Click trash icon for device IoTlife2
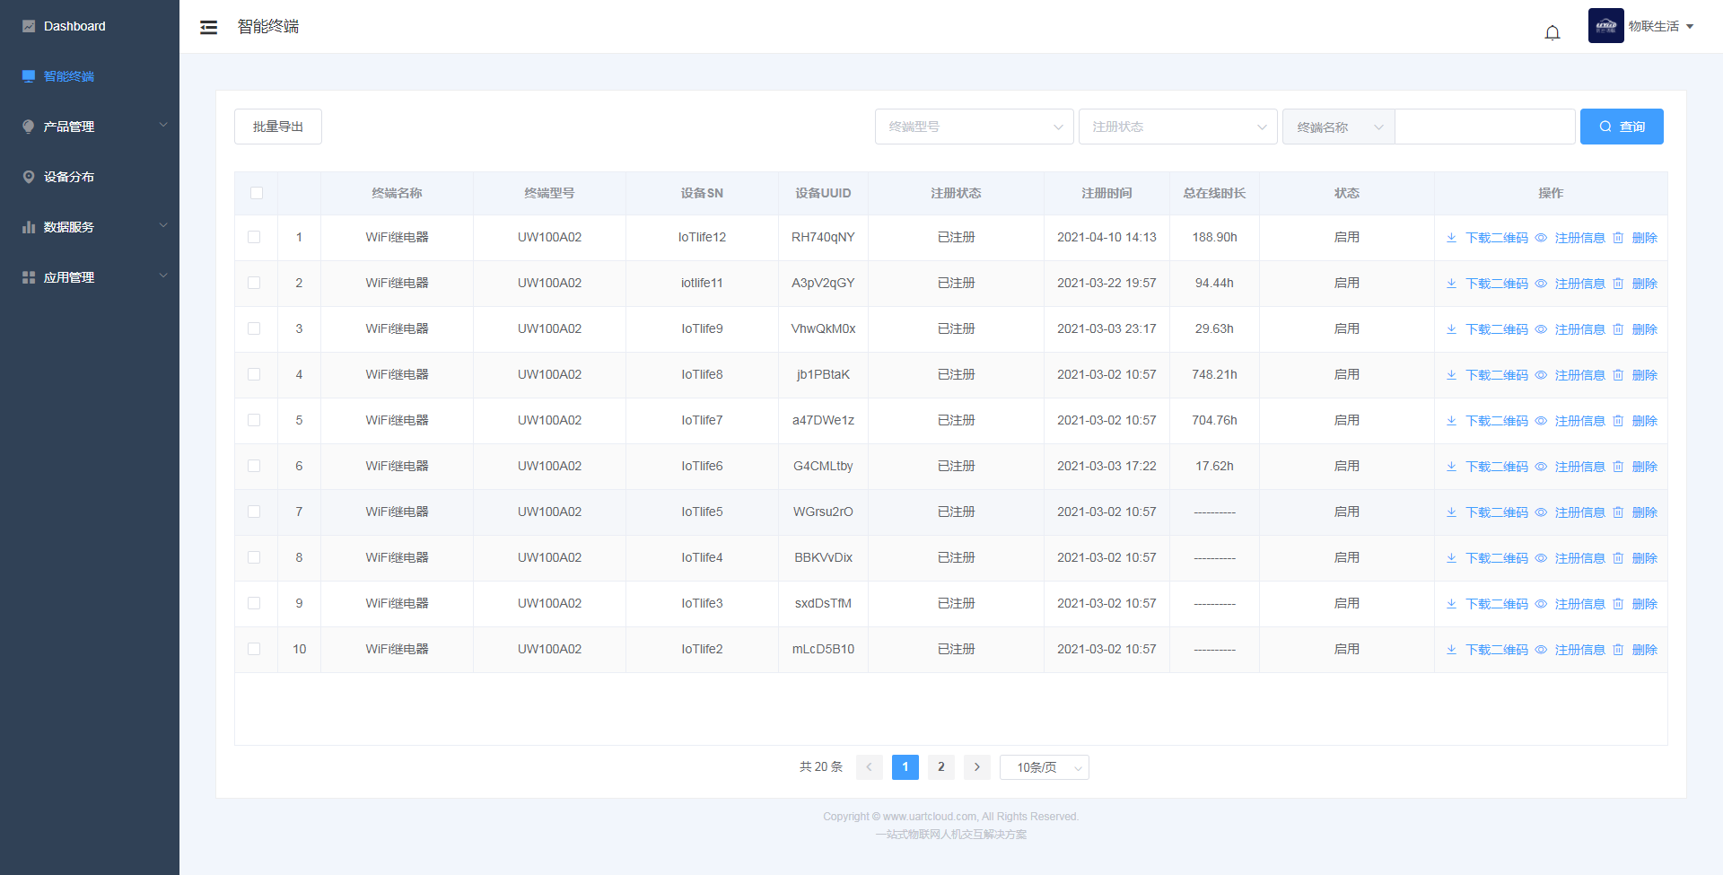The width and height of the screenshot is (1723, 875). (x=1618, y=650)
